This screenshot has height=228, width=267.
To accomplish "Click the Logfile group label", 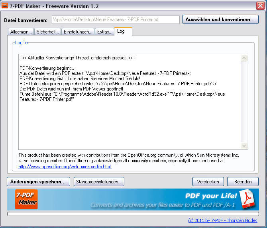I will (x=21, y=43).
